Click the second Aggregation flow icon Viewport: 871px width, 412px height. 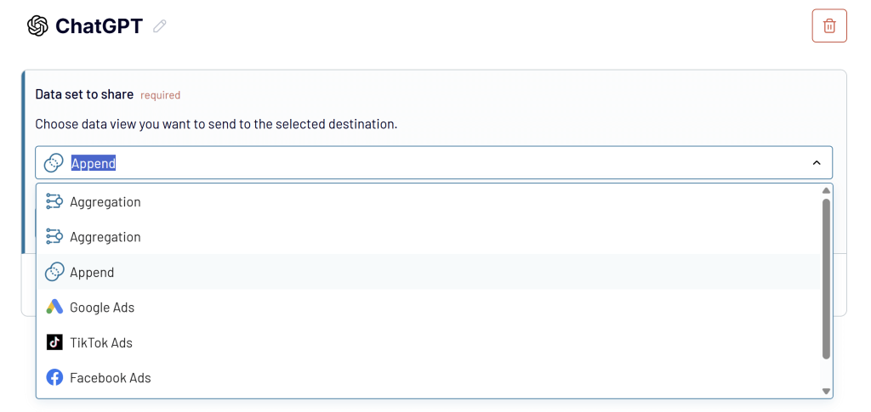pyautogui.click(x=54, y=237)
